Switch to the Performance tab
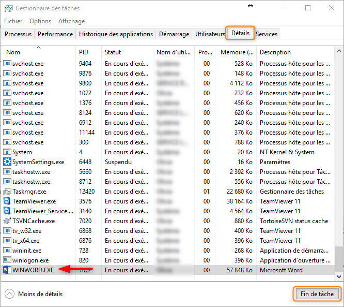This screenshot has width=344, height=307. tap(55, 34)
